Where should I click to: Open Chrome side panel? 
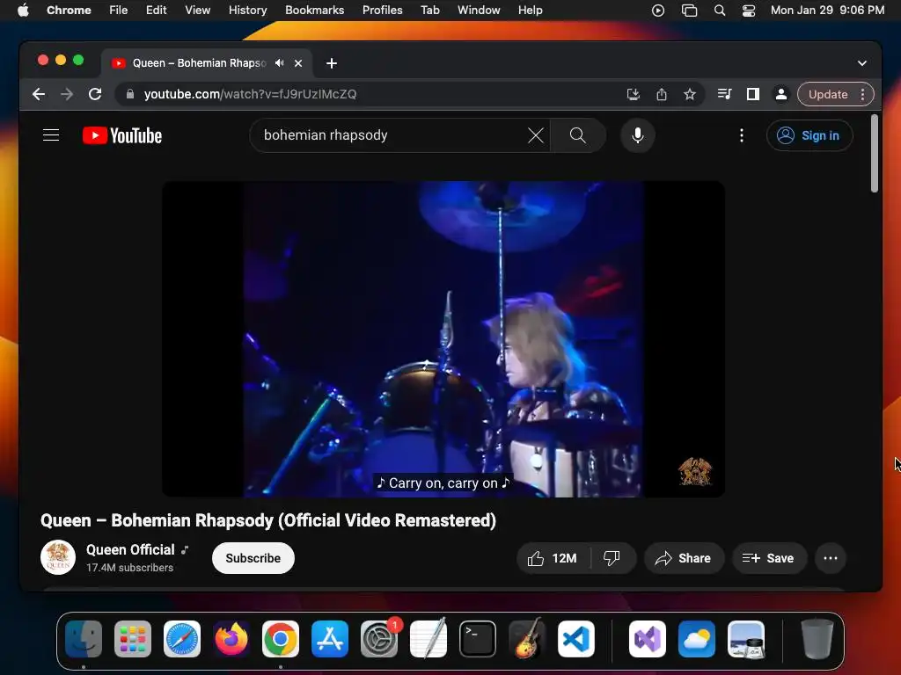point(753,94)
